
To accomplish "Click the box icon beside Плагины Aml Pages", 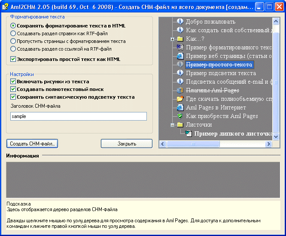I will pyautogui.click(x=180, y=90).
